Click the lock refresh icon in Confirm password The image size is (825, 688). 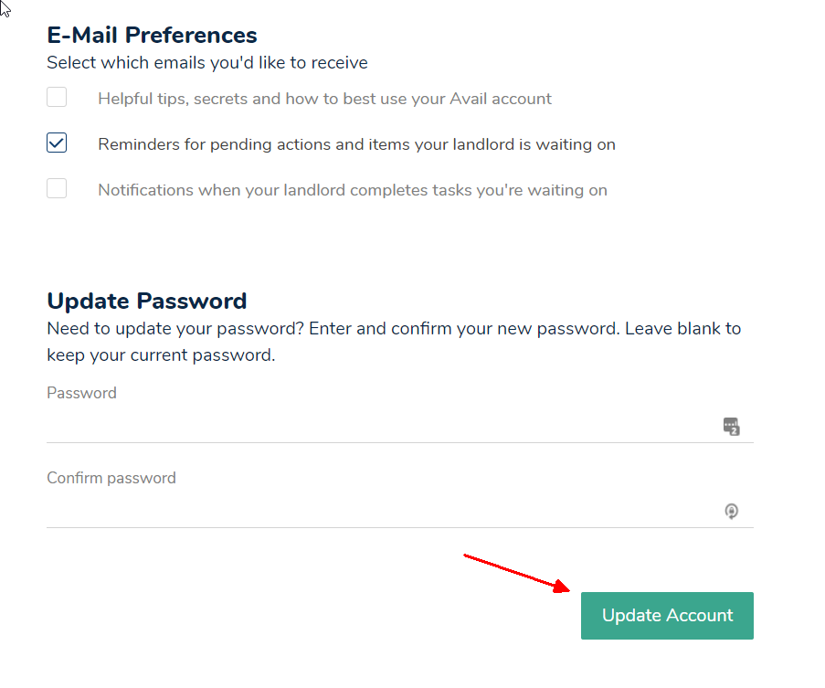click(x=731, y=511)
